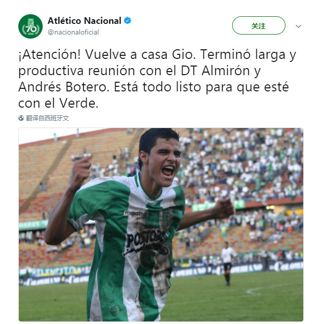Click the white-shirted player in the background

click(228, 264)
